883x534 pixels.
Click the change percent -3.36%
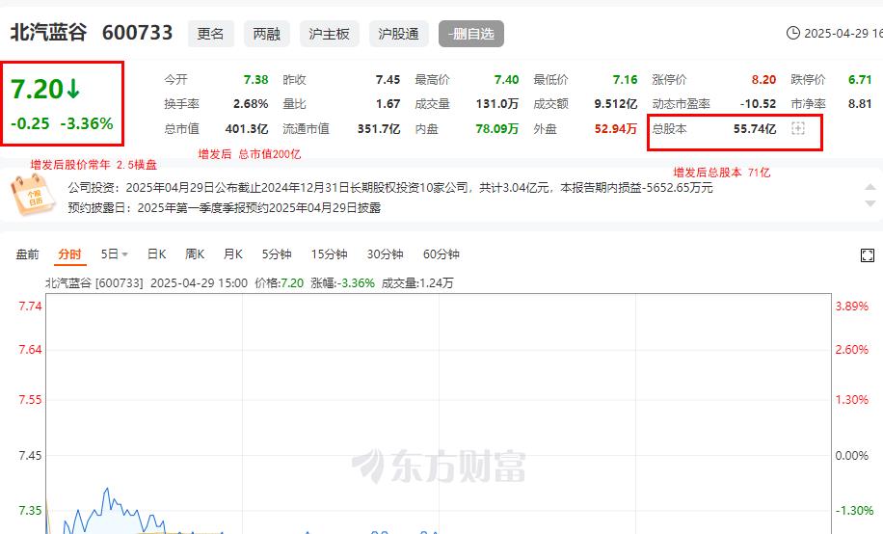click(x=87, y=123)
